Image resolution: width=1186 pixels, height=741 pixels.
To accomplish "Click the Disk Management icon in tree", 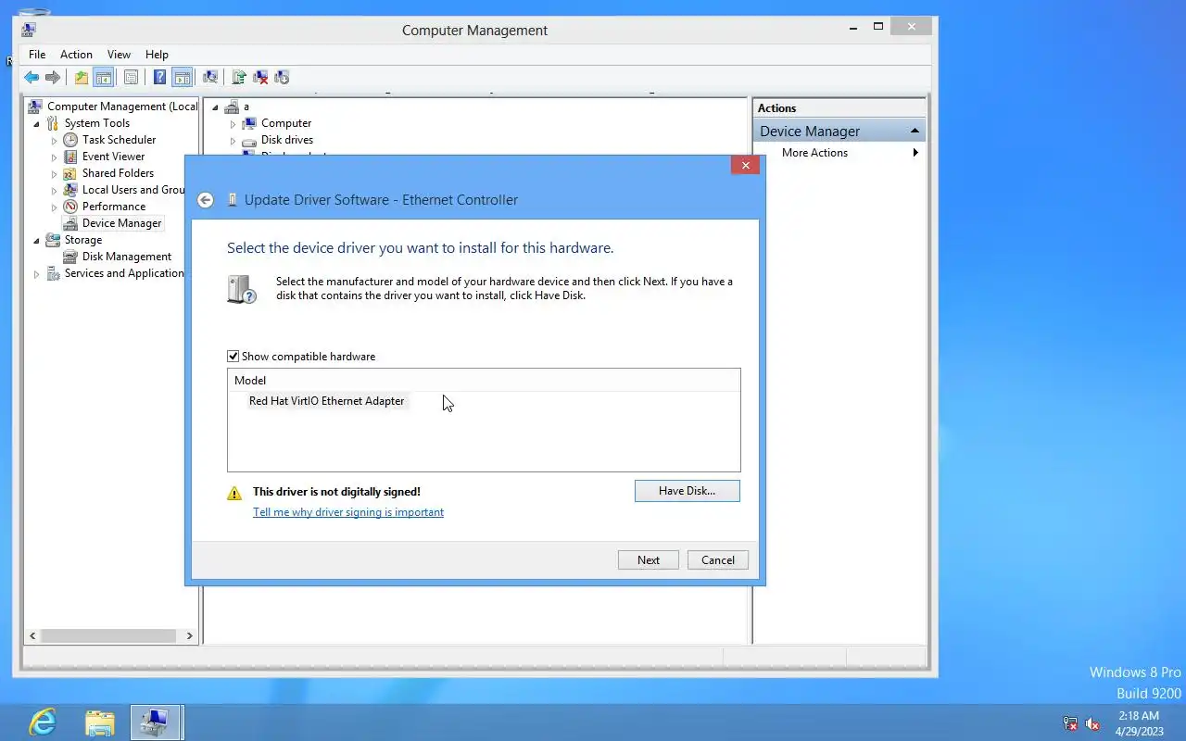I will (70, 257).
